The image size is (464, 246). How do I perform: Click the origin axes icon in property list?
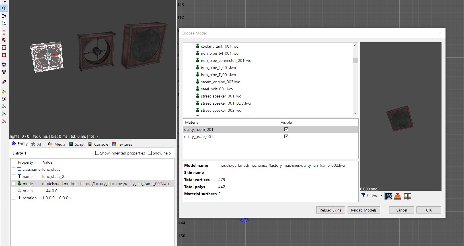19,191
